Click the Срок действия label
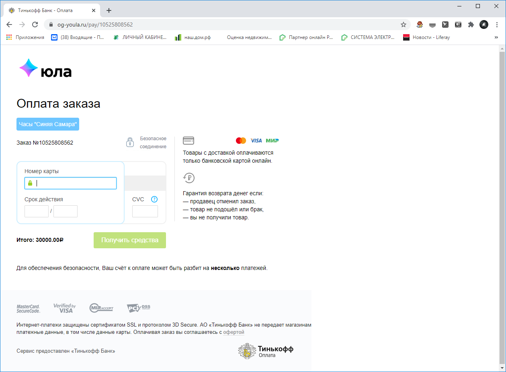 click(44, 199)
